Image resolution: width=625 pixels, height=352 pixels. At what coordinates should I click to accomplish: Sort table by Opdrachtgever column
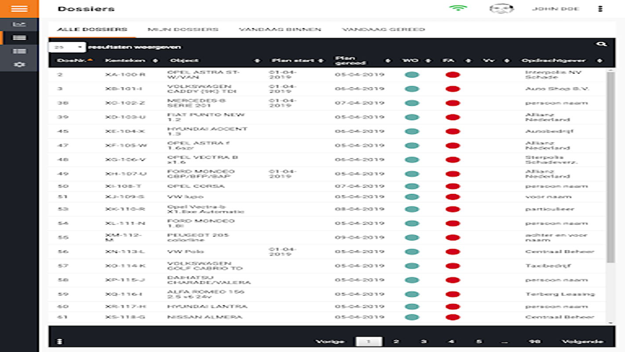[x=562, y=60]
